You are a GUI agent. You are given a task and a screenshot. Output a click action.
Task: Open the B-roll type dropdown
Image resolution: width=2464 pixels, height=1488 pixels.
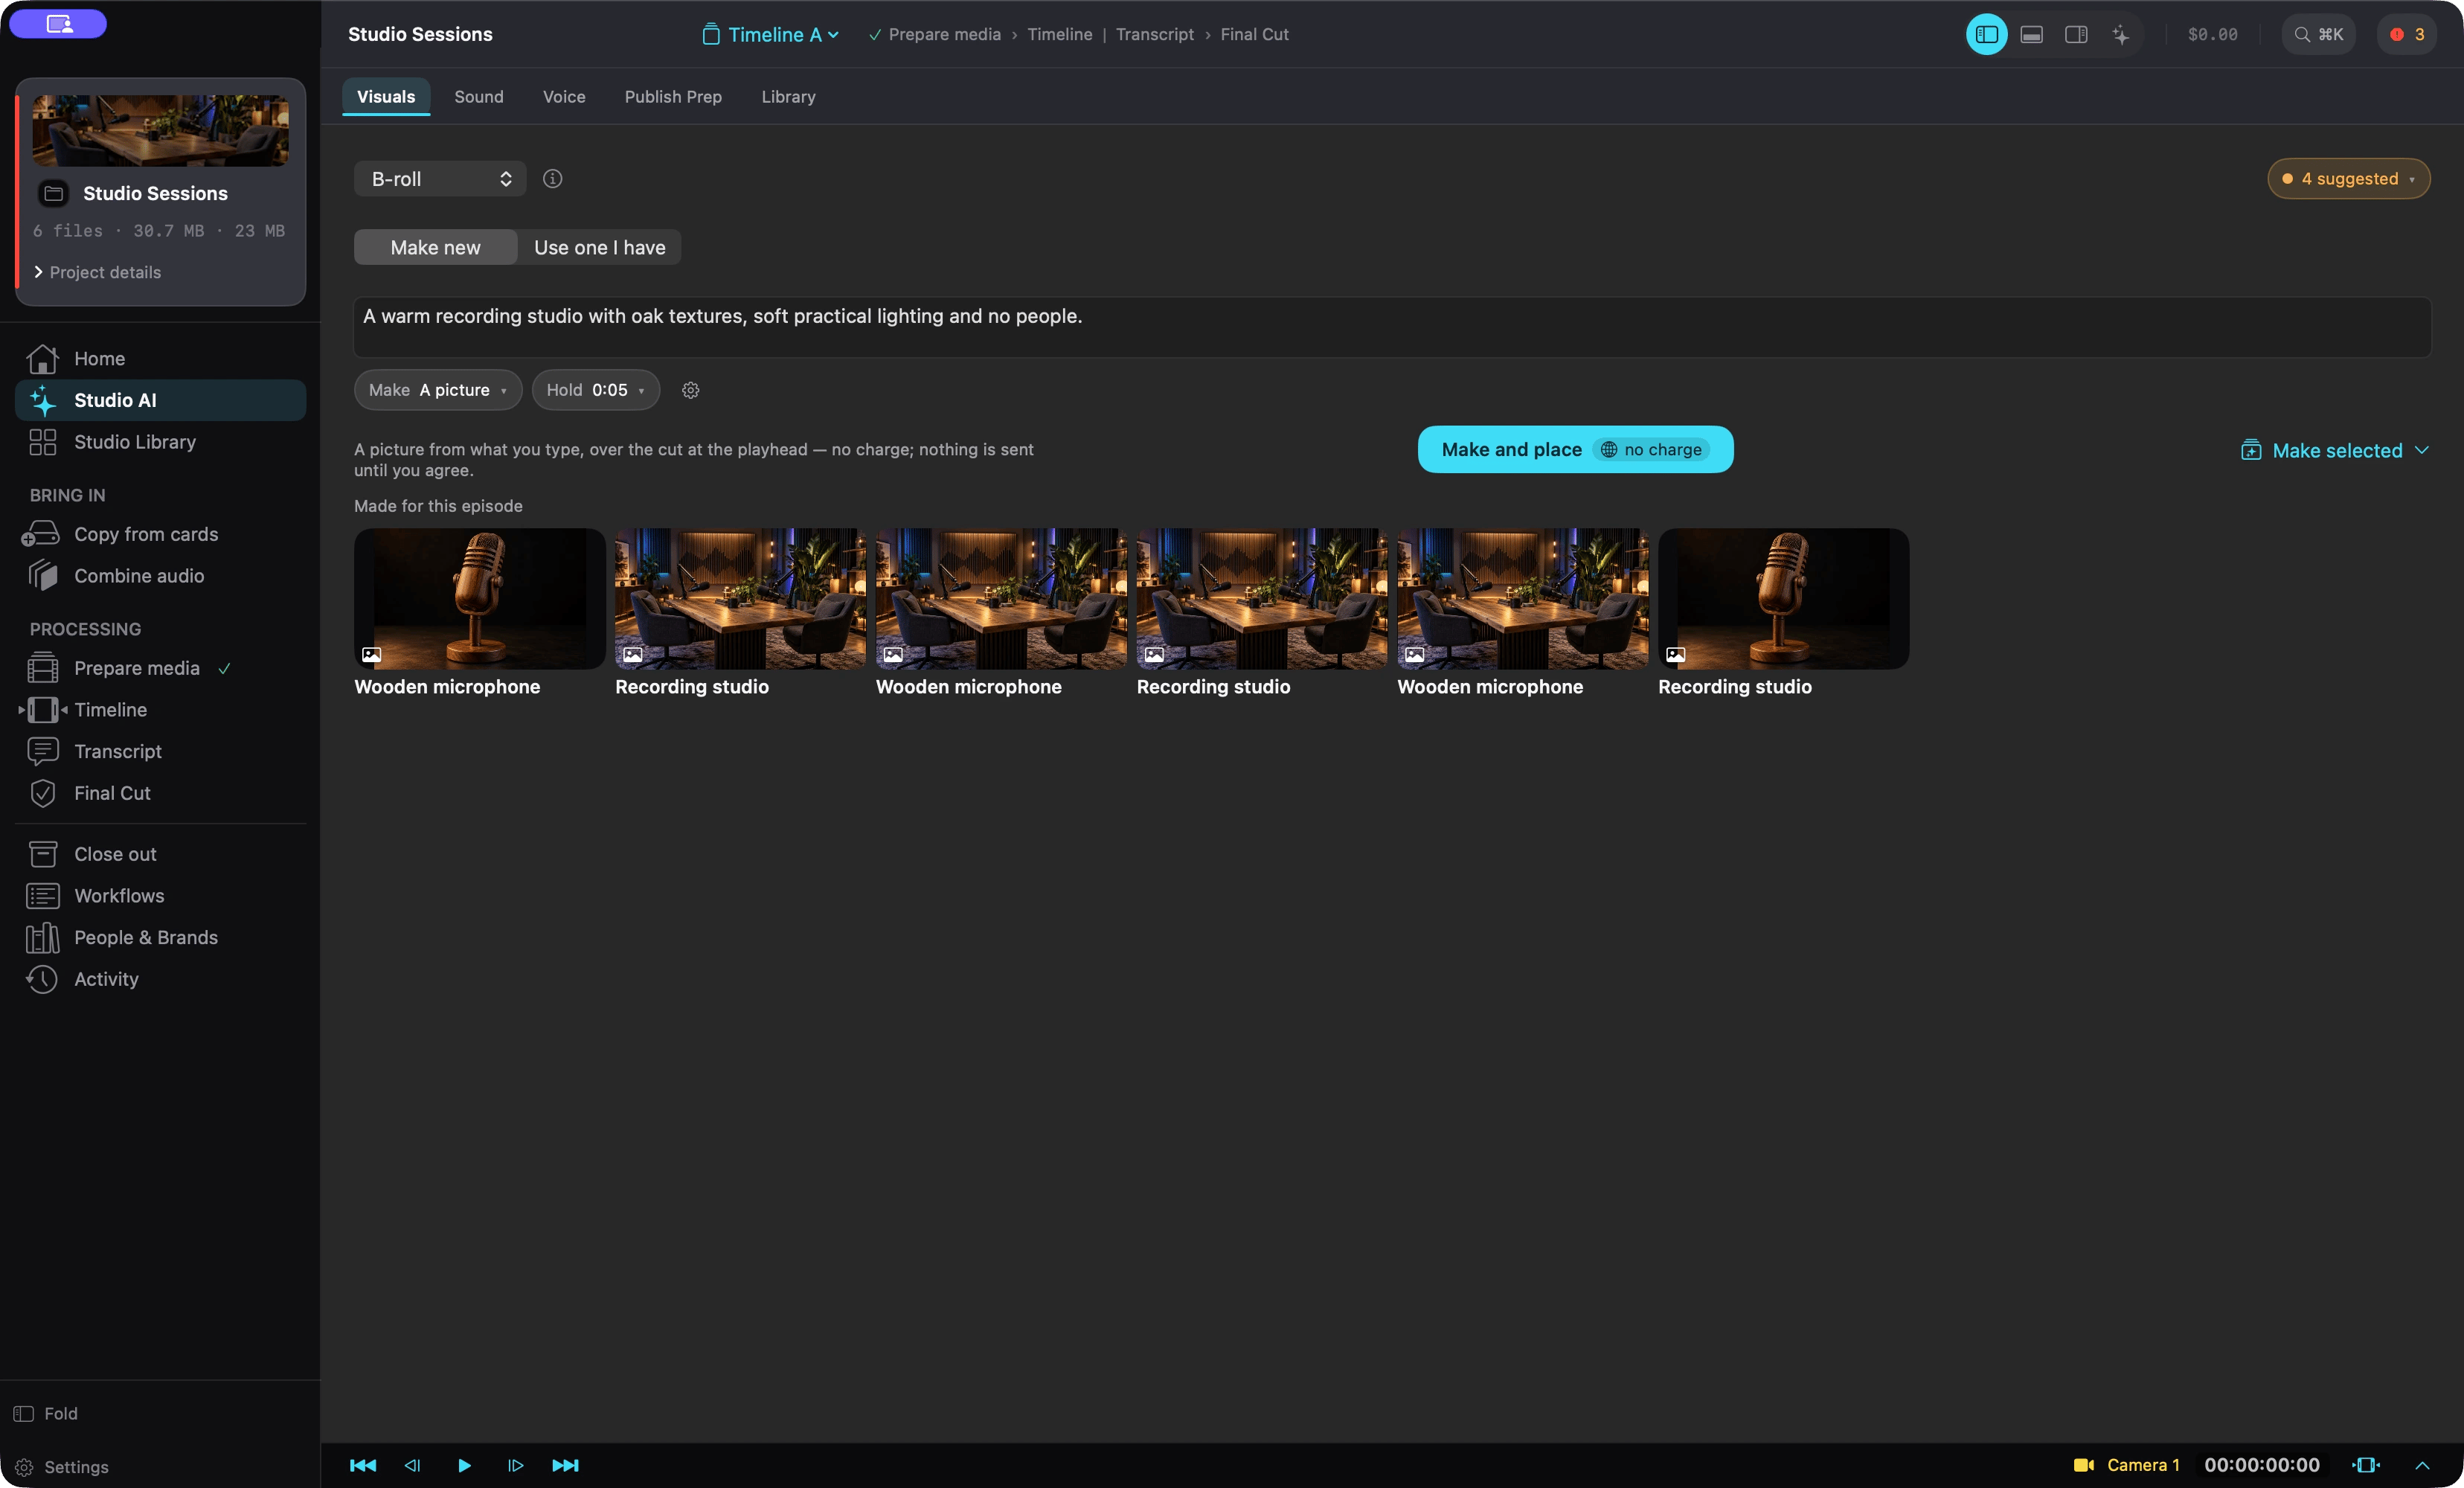[440, 179]
